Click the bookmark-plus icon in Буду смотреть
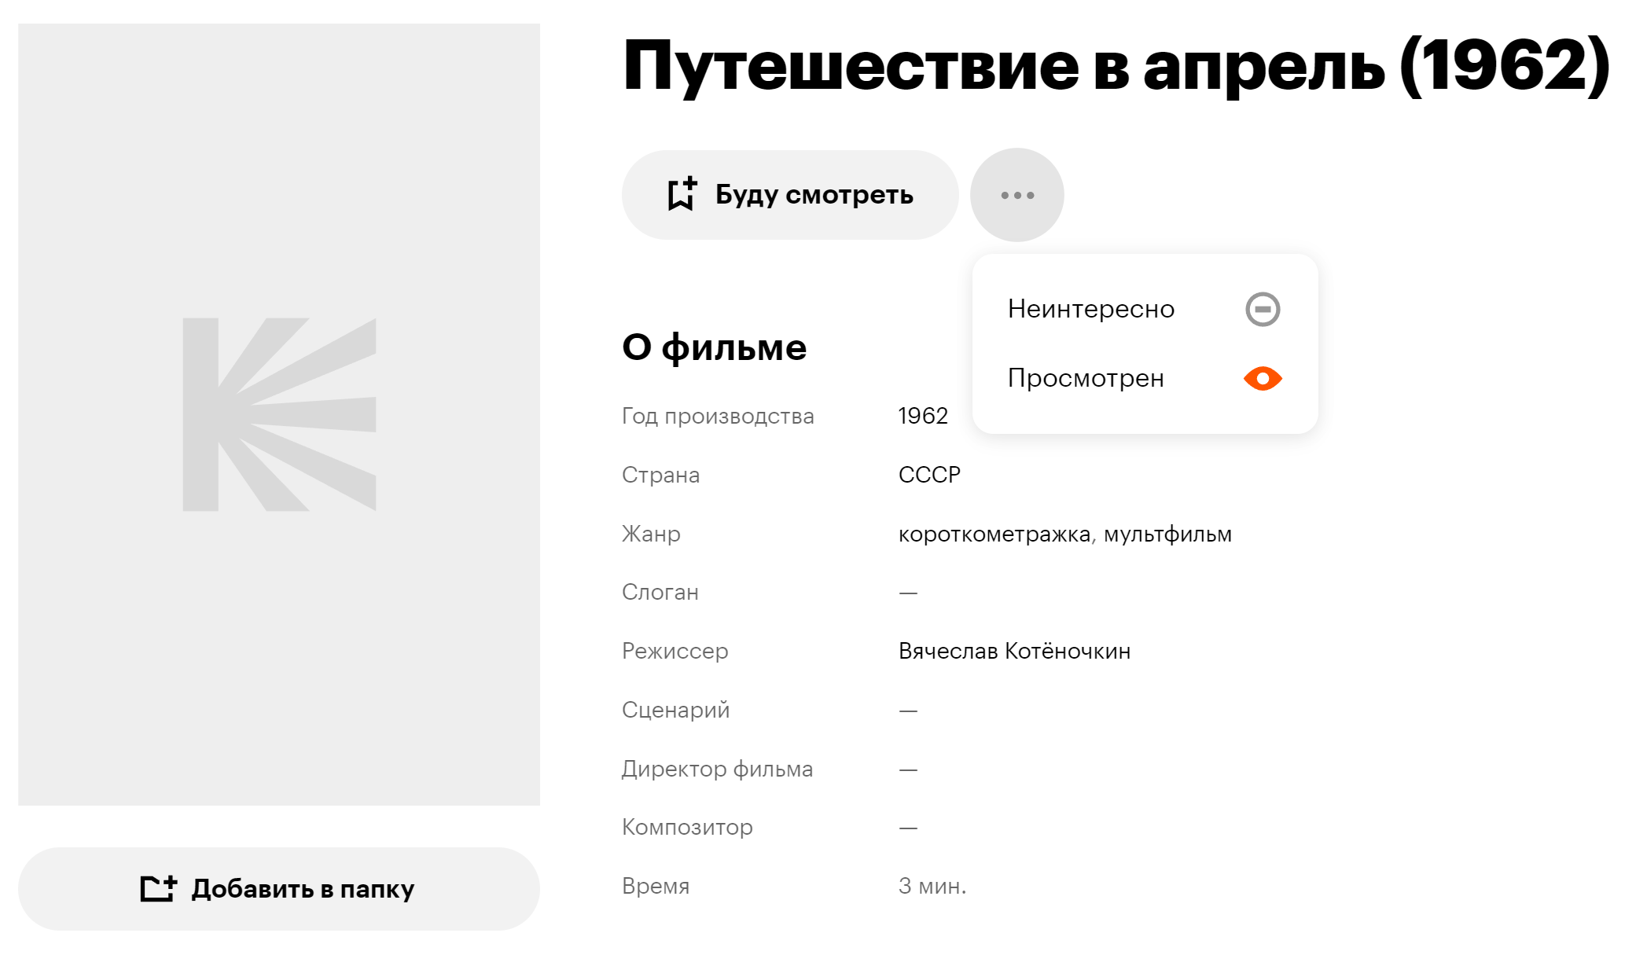The width and height of the screenshot is (1625, 955). point(681,194)
